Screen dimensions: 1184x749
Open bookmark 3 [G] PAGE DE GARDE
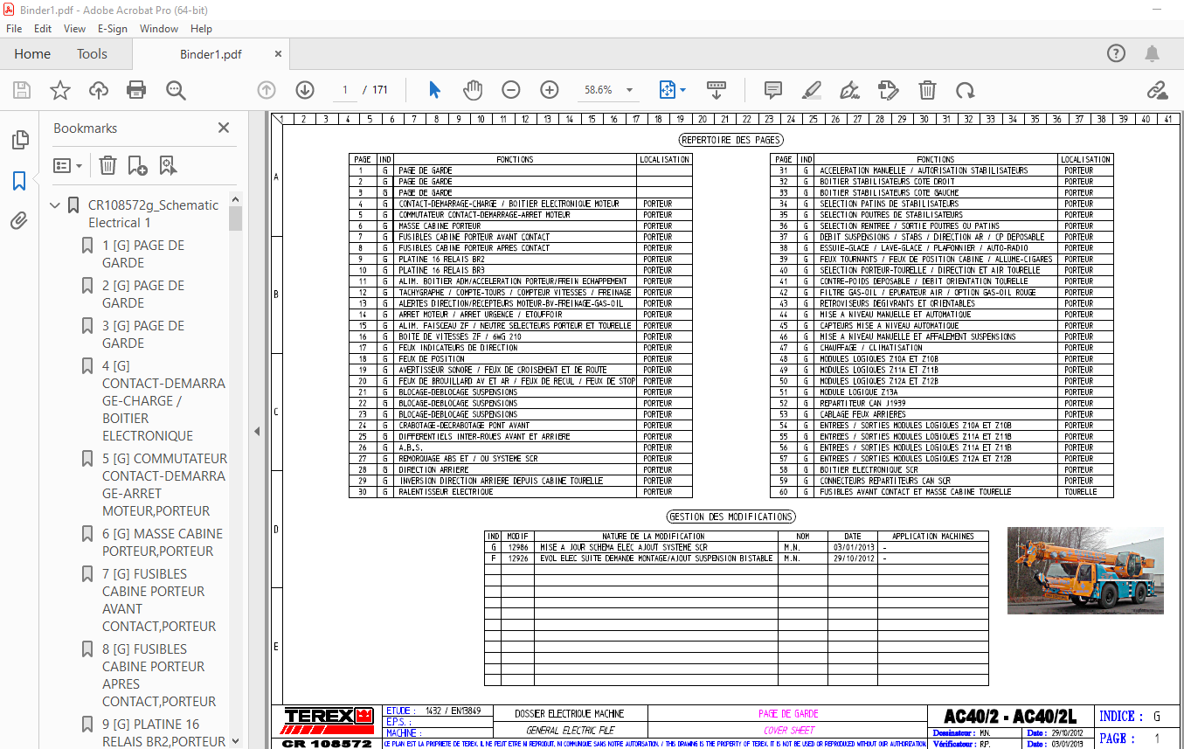143,335
